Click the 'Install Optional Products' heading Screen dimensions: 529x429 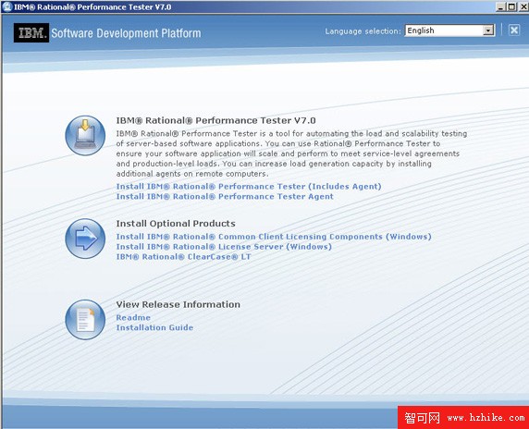[x=176, y=224]
